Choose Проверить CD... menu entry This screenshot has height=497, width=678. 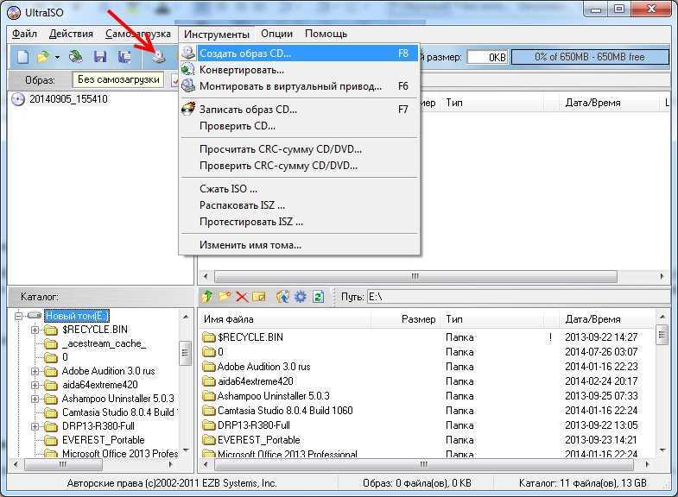[299, 126]
